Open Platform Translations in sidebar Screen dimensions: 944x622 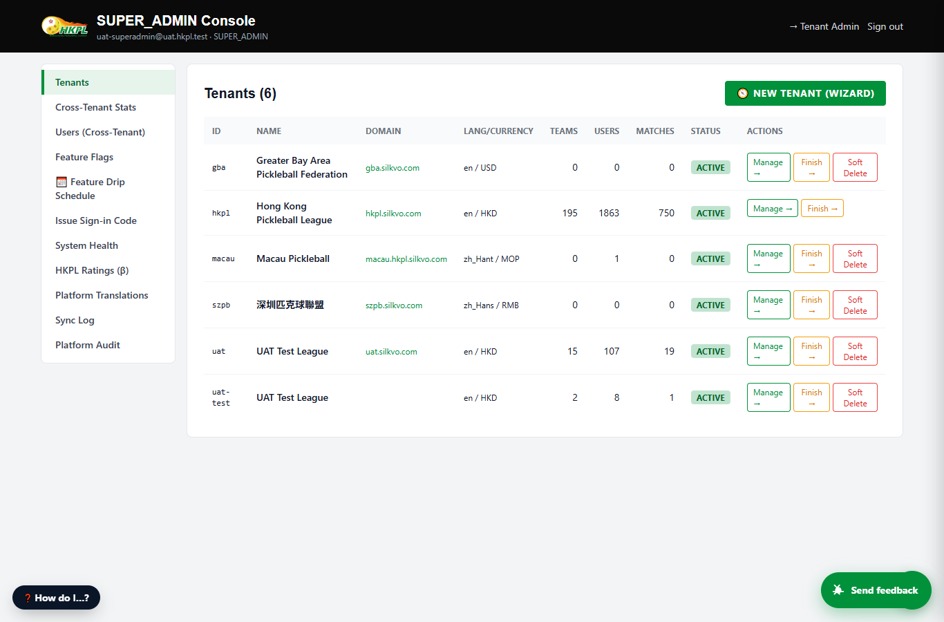[x=108, y=295]
